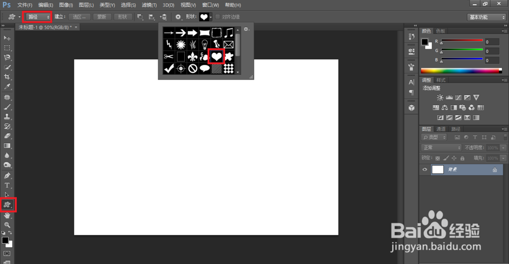Close the 未标题-1 document tab
The height and width of the screenshot is (264, 509).
tap(76, 27)
